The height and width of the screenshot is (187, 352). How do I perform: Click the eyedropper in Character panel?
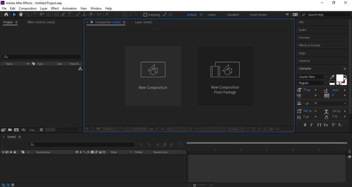pos(332,77)
